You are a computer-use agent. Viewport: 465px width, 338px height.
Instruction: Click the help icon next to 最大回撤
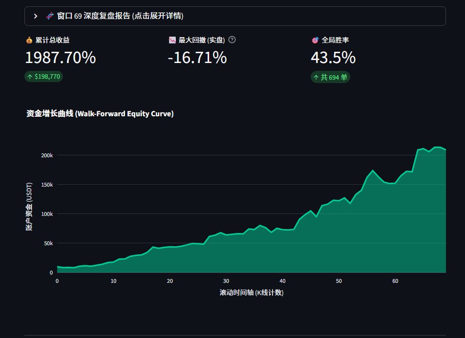tap(232, 40)
